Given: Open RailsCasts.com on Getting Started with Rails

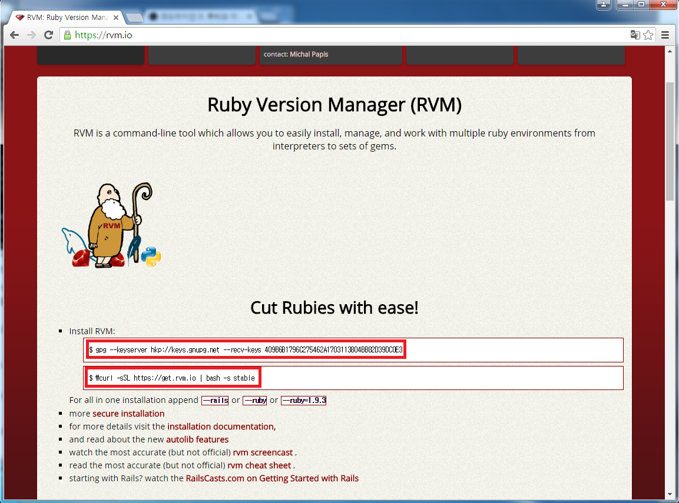Looking at the screenshot, I should pyautogui.click(x=272, y=478).
